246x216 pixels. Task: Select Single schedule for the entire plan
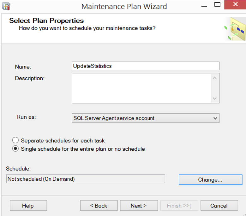15,148
